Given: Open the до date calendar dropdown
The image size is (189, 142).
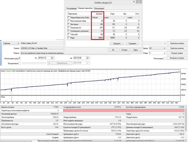Looking at the screenshot, I should point(88,58).
